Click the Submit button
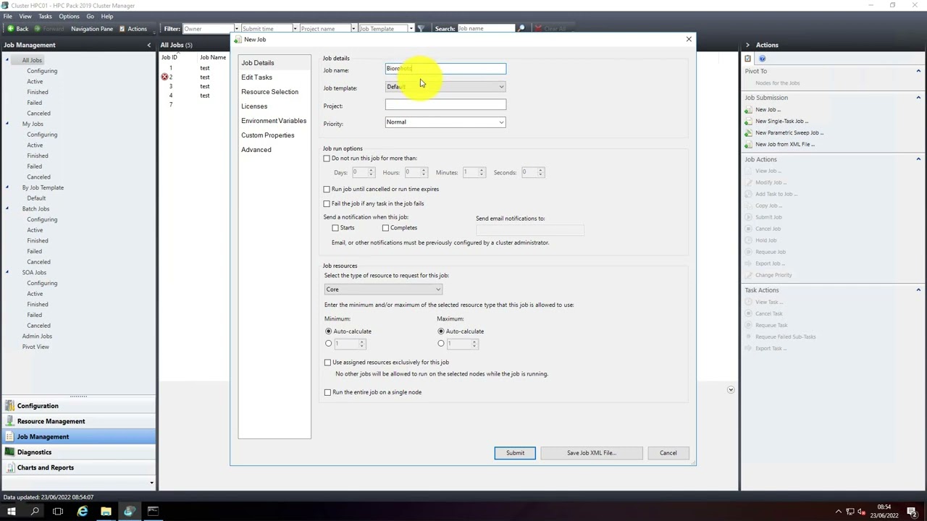927x521 pixels. click(515, 453)
